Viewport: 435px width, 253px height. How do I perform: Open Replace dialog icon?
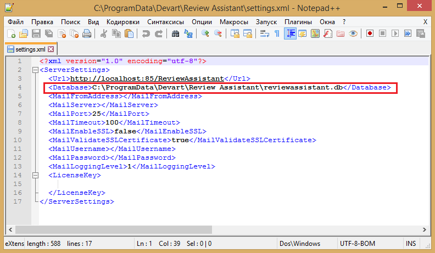pyautogui.click(x=188, y=34)
